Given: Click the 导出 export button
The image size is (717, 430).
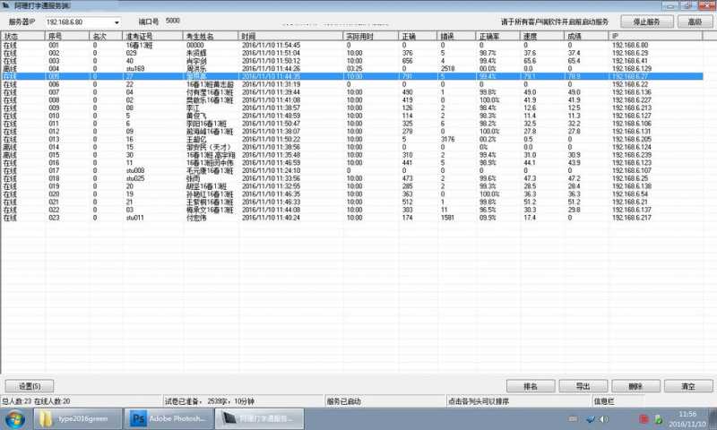Looking at the screenshot, I should (x=583, y=386).
